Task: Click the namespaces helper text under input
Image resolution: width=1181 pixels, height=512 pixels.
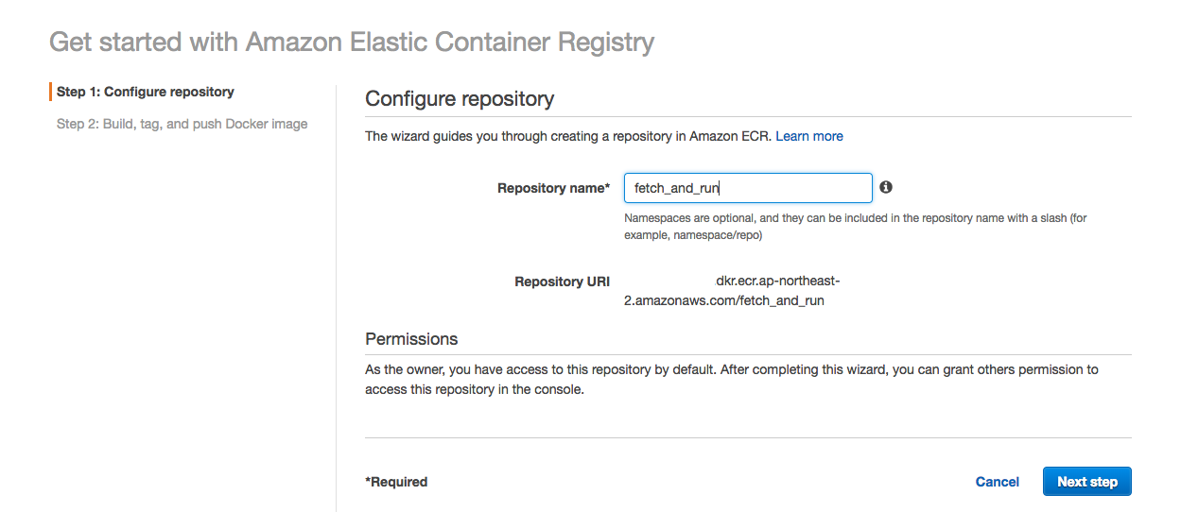Action: click(x=855, y=226)
